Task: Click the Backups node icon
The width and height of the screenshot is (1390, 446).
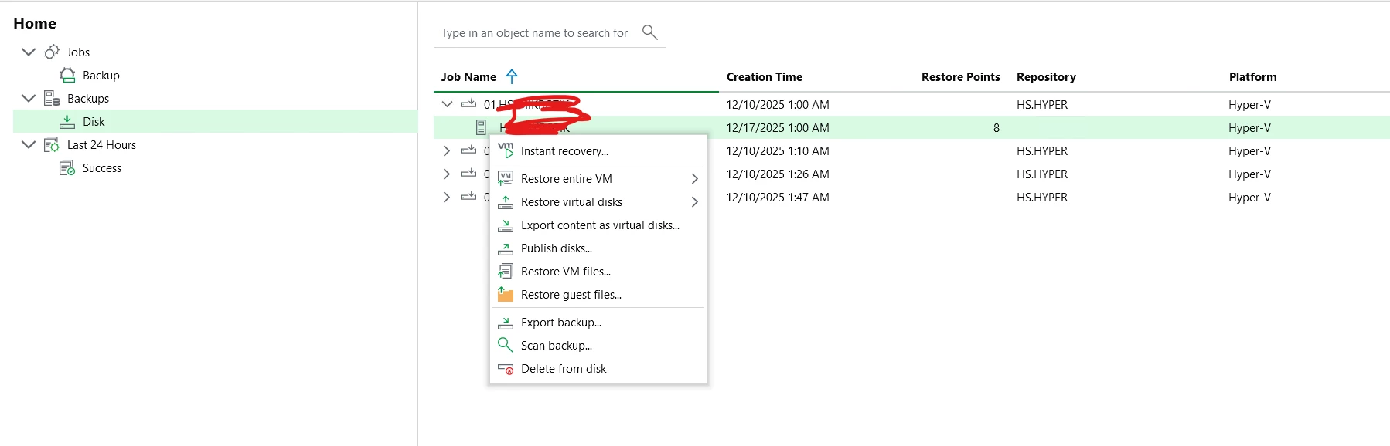Action: pyautogui.click(x=52, y=99)
